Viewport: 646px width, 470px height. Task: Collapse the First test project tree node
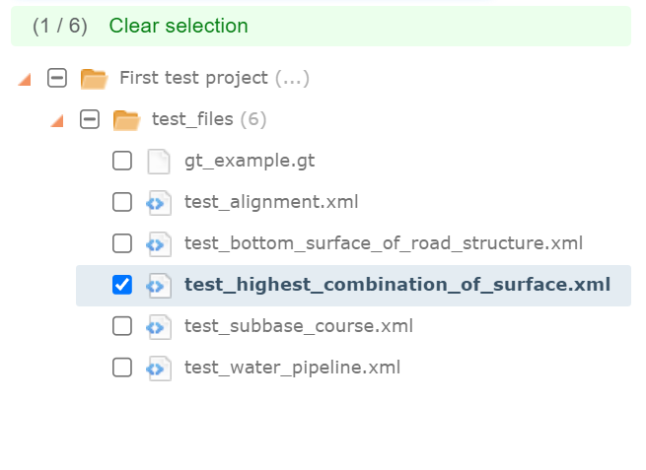click(x=25, y=79)
